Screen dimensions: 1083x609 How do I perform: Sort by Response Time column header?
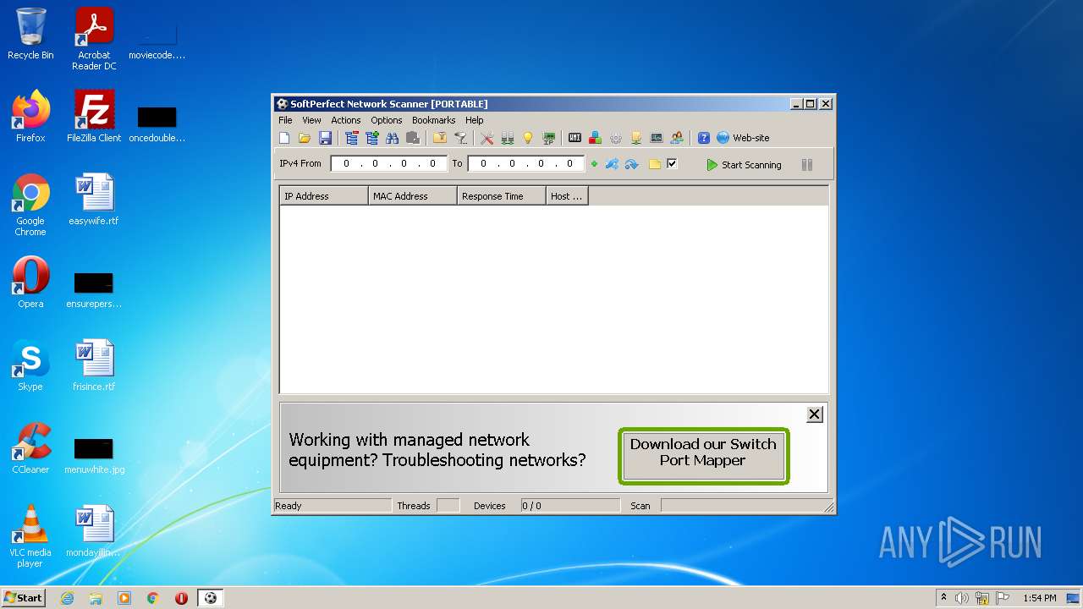point(502,196)
